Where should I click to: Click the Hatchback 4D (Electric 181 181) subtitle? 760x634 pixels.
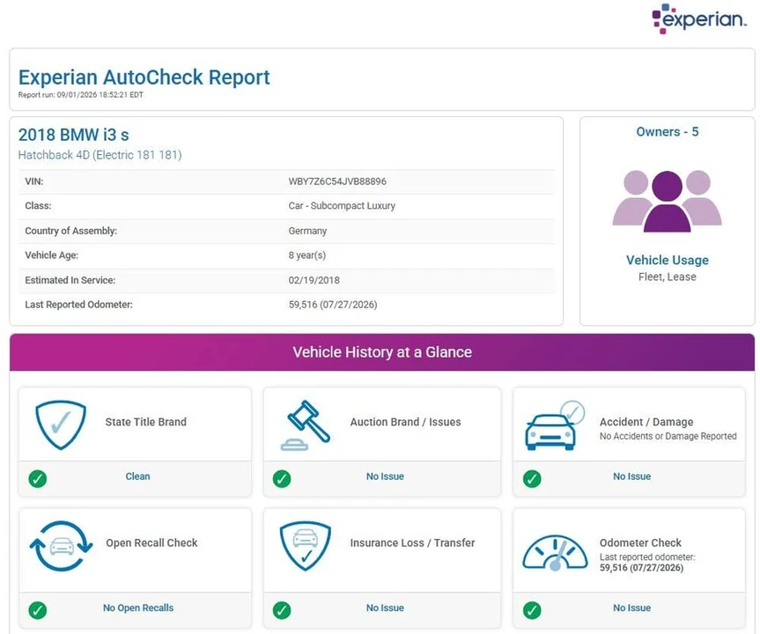100,155
